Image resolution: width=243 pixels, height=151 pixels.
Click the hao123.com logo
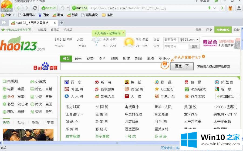pyautogui.click(x=22, y=44)
